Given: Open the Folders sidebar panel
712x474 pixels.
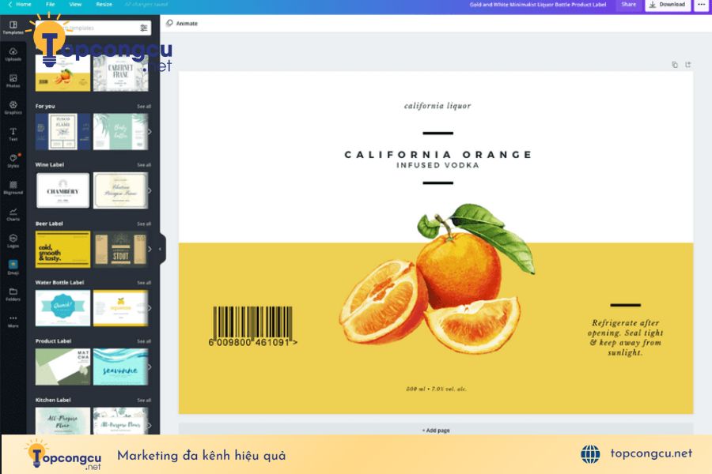Looking at the screenshot, I should click(x=13, y=295).
